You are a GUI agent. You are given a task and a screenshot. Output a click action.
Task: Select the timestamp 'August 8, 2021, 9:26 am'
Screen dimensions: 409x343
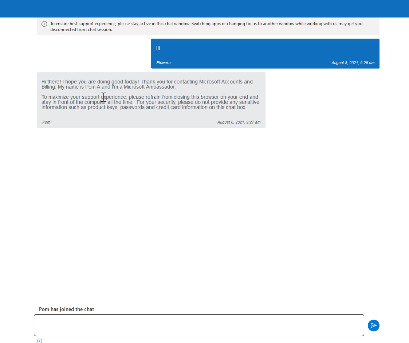[x=353, y=63]
